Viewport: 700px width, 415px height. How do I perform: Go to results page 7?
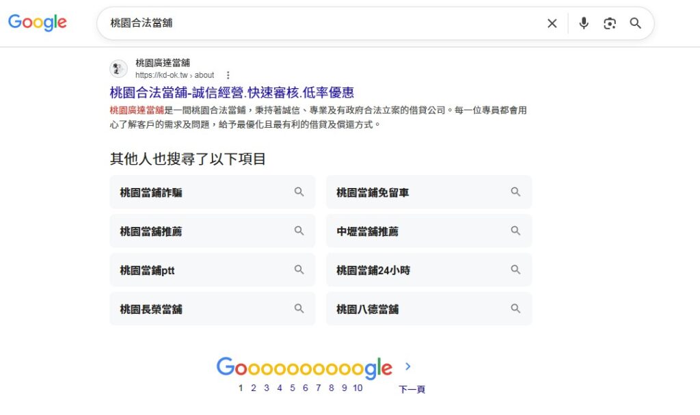tap(319, 388)
